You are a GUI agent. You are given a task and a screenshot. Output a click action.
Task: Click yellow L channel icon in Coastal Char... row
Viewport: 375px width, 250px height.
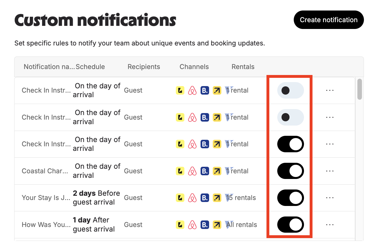click(180, 171)
